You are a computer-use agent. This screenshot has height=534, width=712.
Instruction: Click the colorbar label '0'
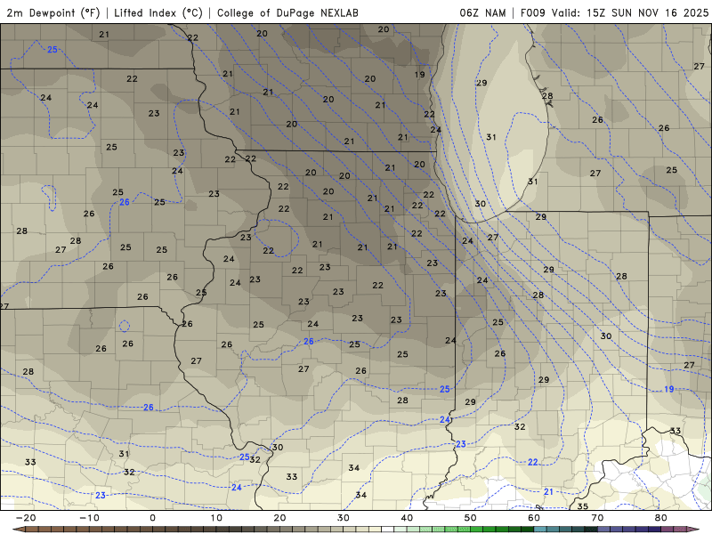tap(152, 518)
